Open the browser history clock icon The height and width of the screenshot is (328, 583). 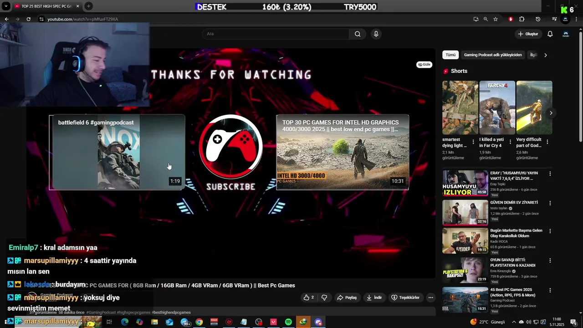point(538,19)
